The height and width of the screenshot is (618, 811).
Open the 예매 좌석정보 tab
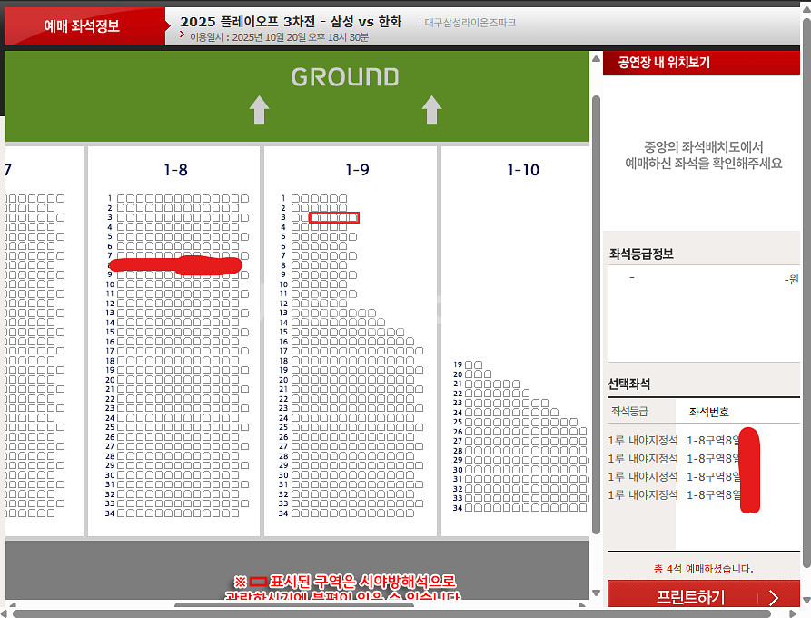tap(82, 26)
